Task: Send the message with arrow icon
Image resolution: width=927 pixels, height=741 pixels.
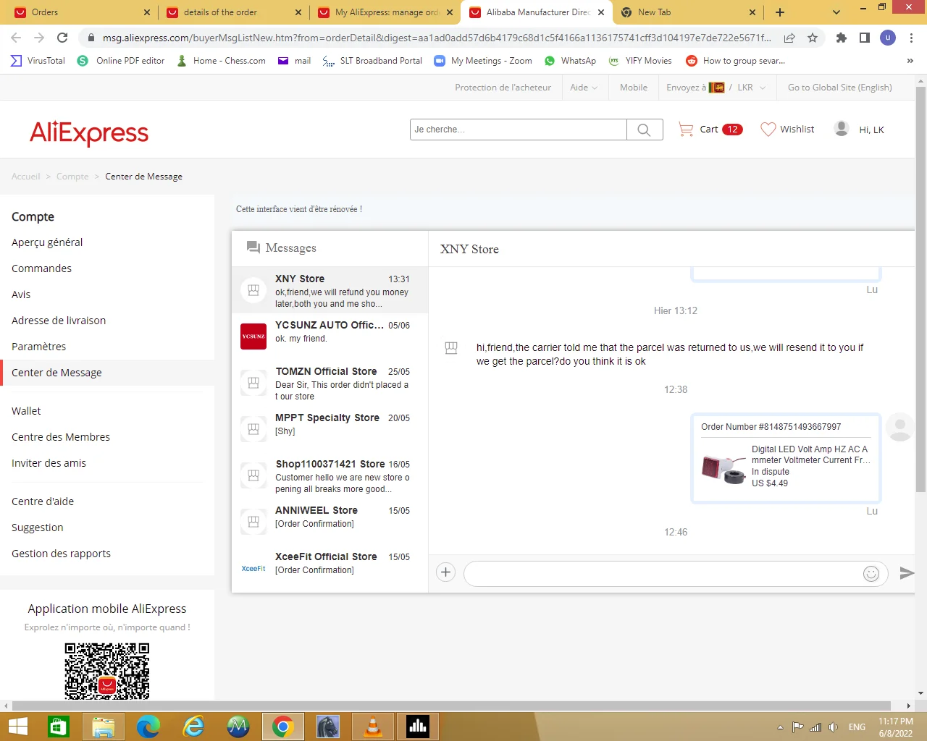Action: [906, 573]
